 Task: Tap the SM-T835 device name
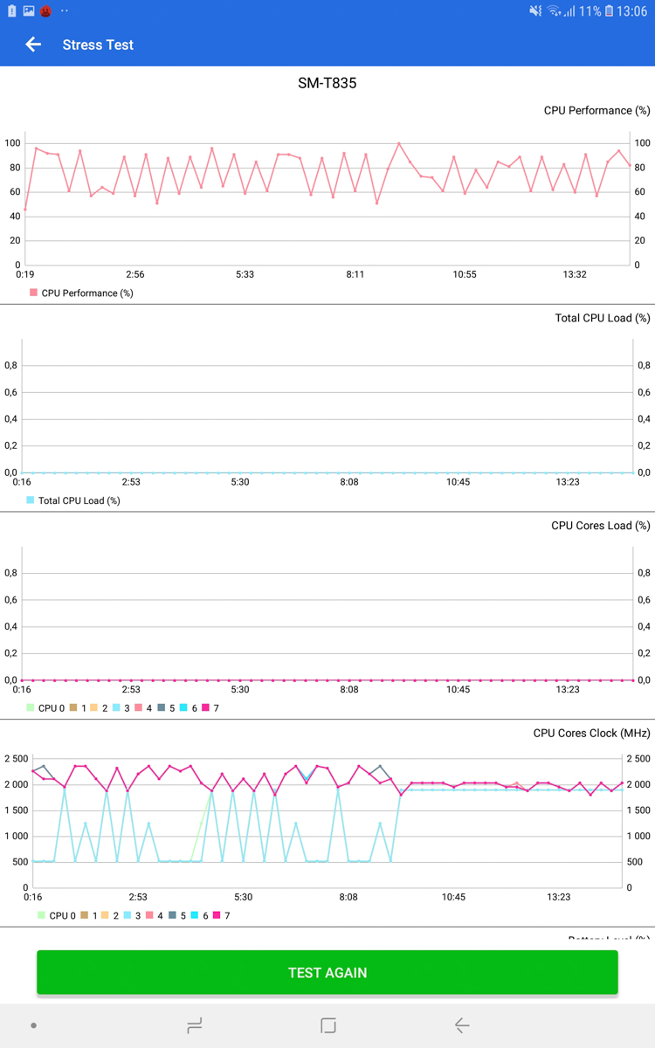tap(327, 84)
